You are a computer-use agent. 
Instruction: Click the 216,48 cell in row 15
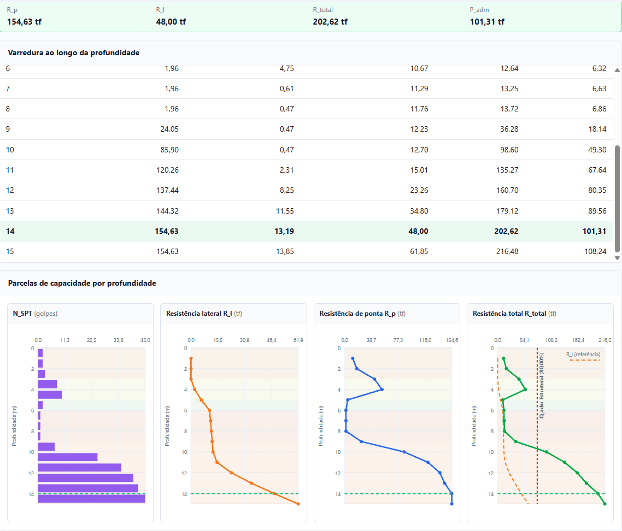coord(507,251)
